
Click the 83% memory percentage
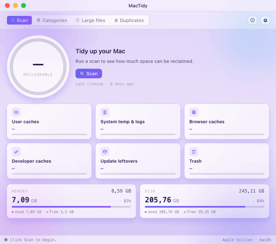(127, 201)
